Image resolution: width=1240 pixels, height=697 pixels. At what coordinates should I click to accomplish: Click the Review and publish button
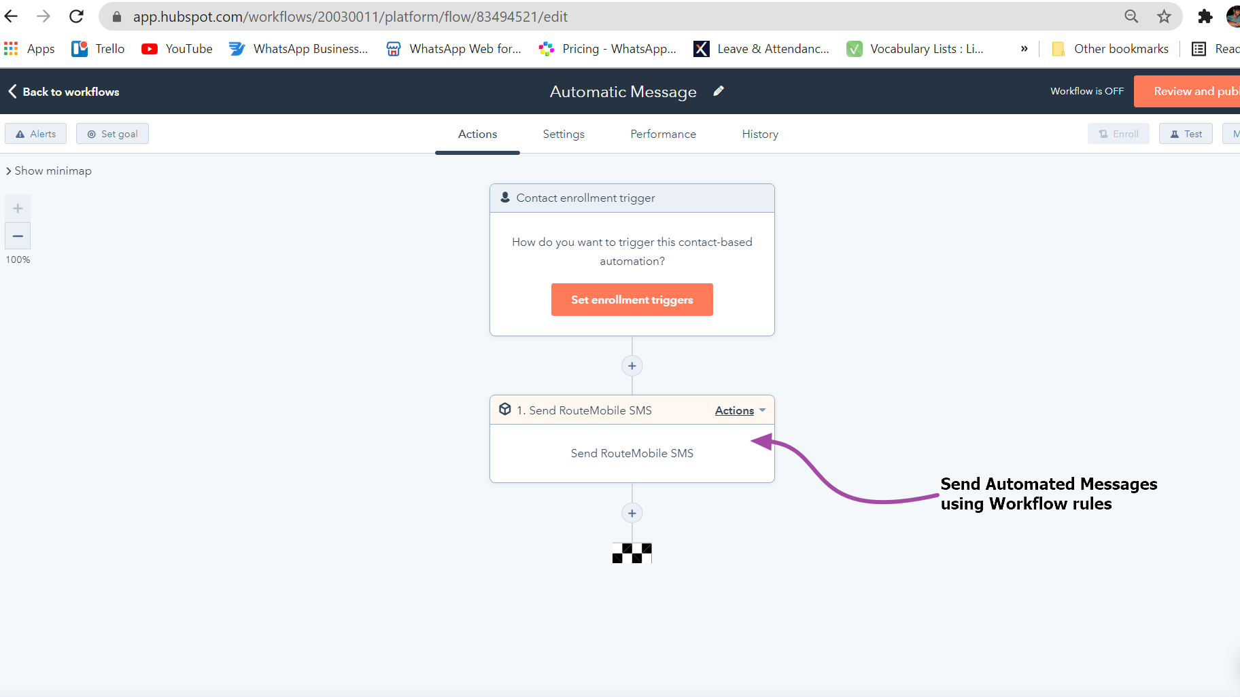click(x=1203, y=91)
